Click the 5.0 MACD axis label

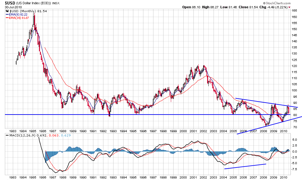(295, 140)
